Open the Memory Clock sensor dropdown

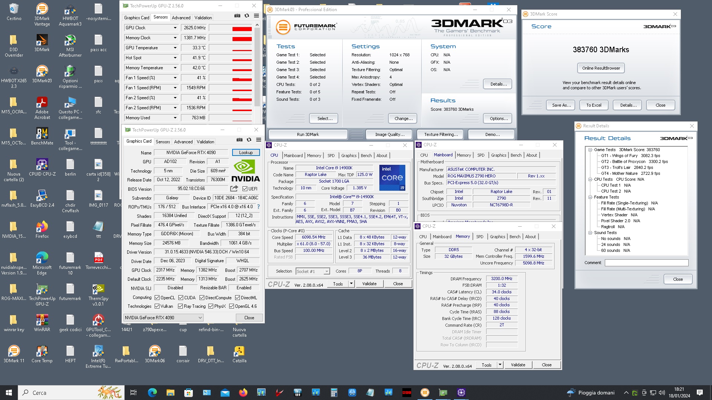pos(175,38)
